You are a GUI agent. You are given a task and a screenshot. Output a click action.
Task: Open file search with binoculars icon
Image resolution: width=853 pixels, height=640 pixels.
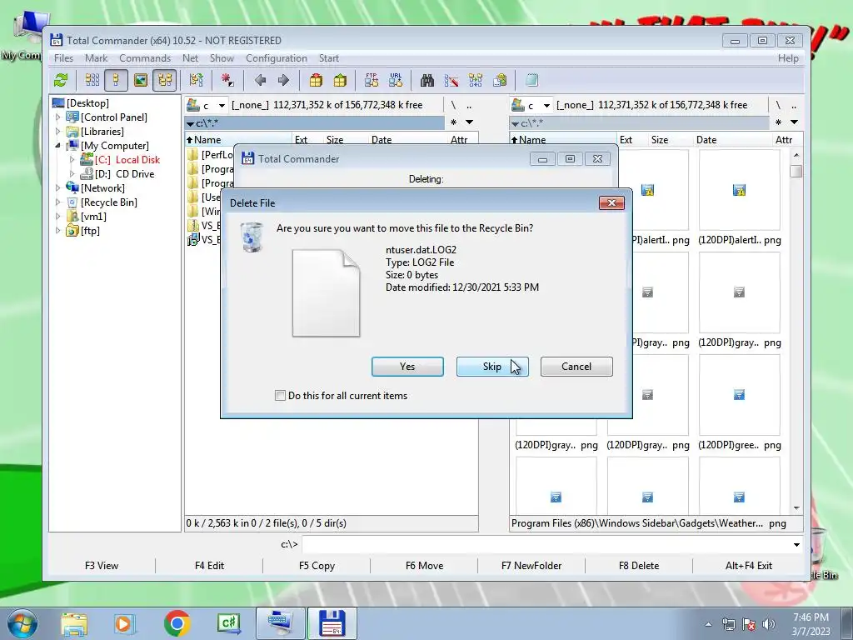click(427, 81)
